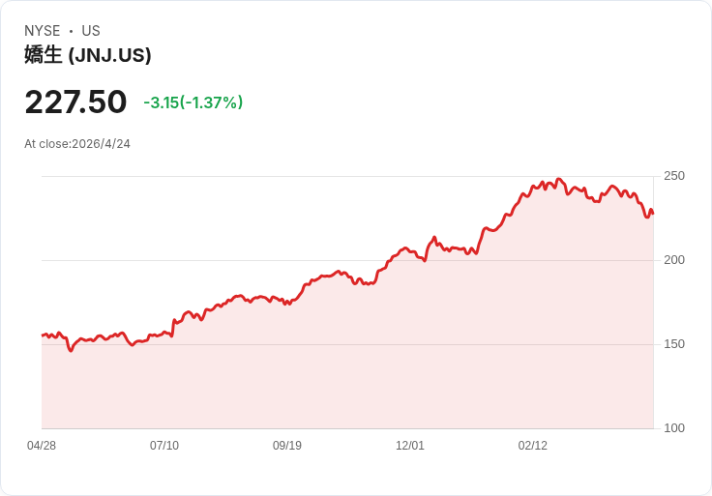Click the 02/12 x-axis date label
Screen dimensions: 712x496
(533, 446)
